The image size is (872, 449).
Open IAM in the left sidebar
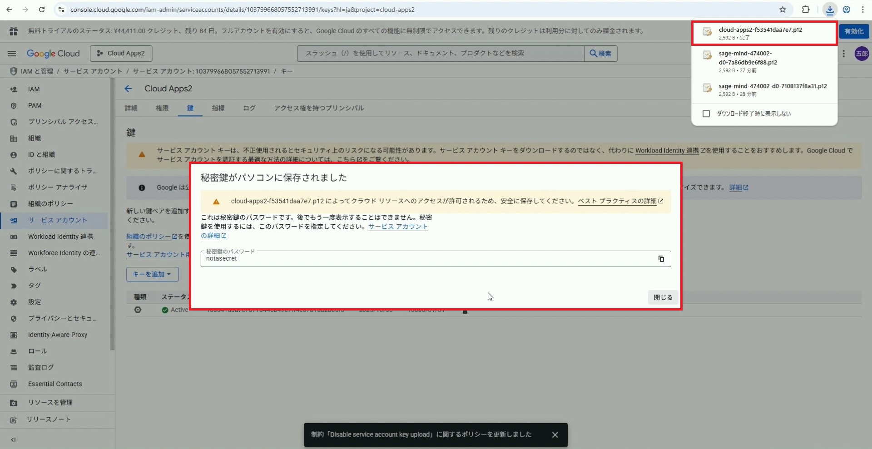pyautogui.click(x=34, y=89)
